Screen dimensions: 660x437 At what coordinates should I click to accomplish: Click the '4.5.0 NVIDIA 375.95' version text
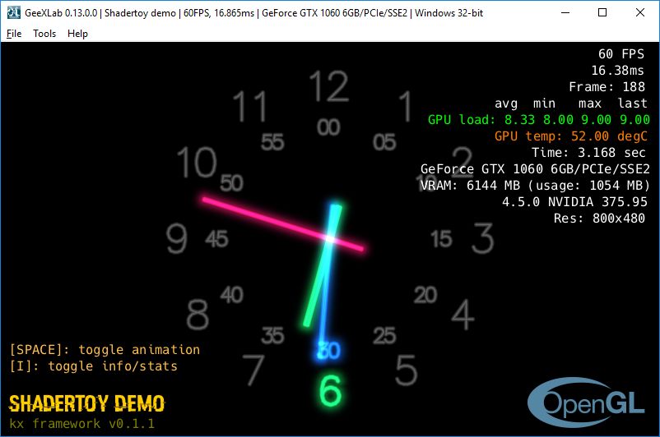(x=574, y=202)
